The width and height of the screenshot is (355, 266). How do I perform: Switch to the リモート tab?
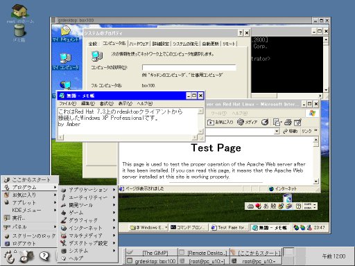pyautogui.click(x=229, y=44)
